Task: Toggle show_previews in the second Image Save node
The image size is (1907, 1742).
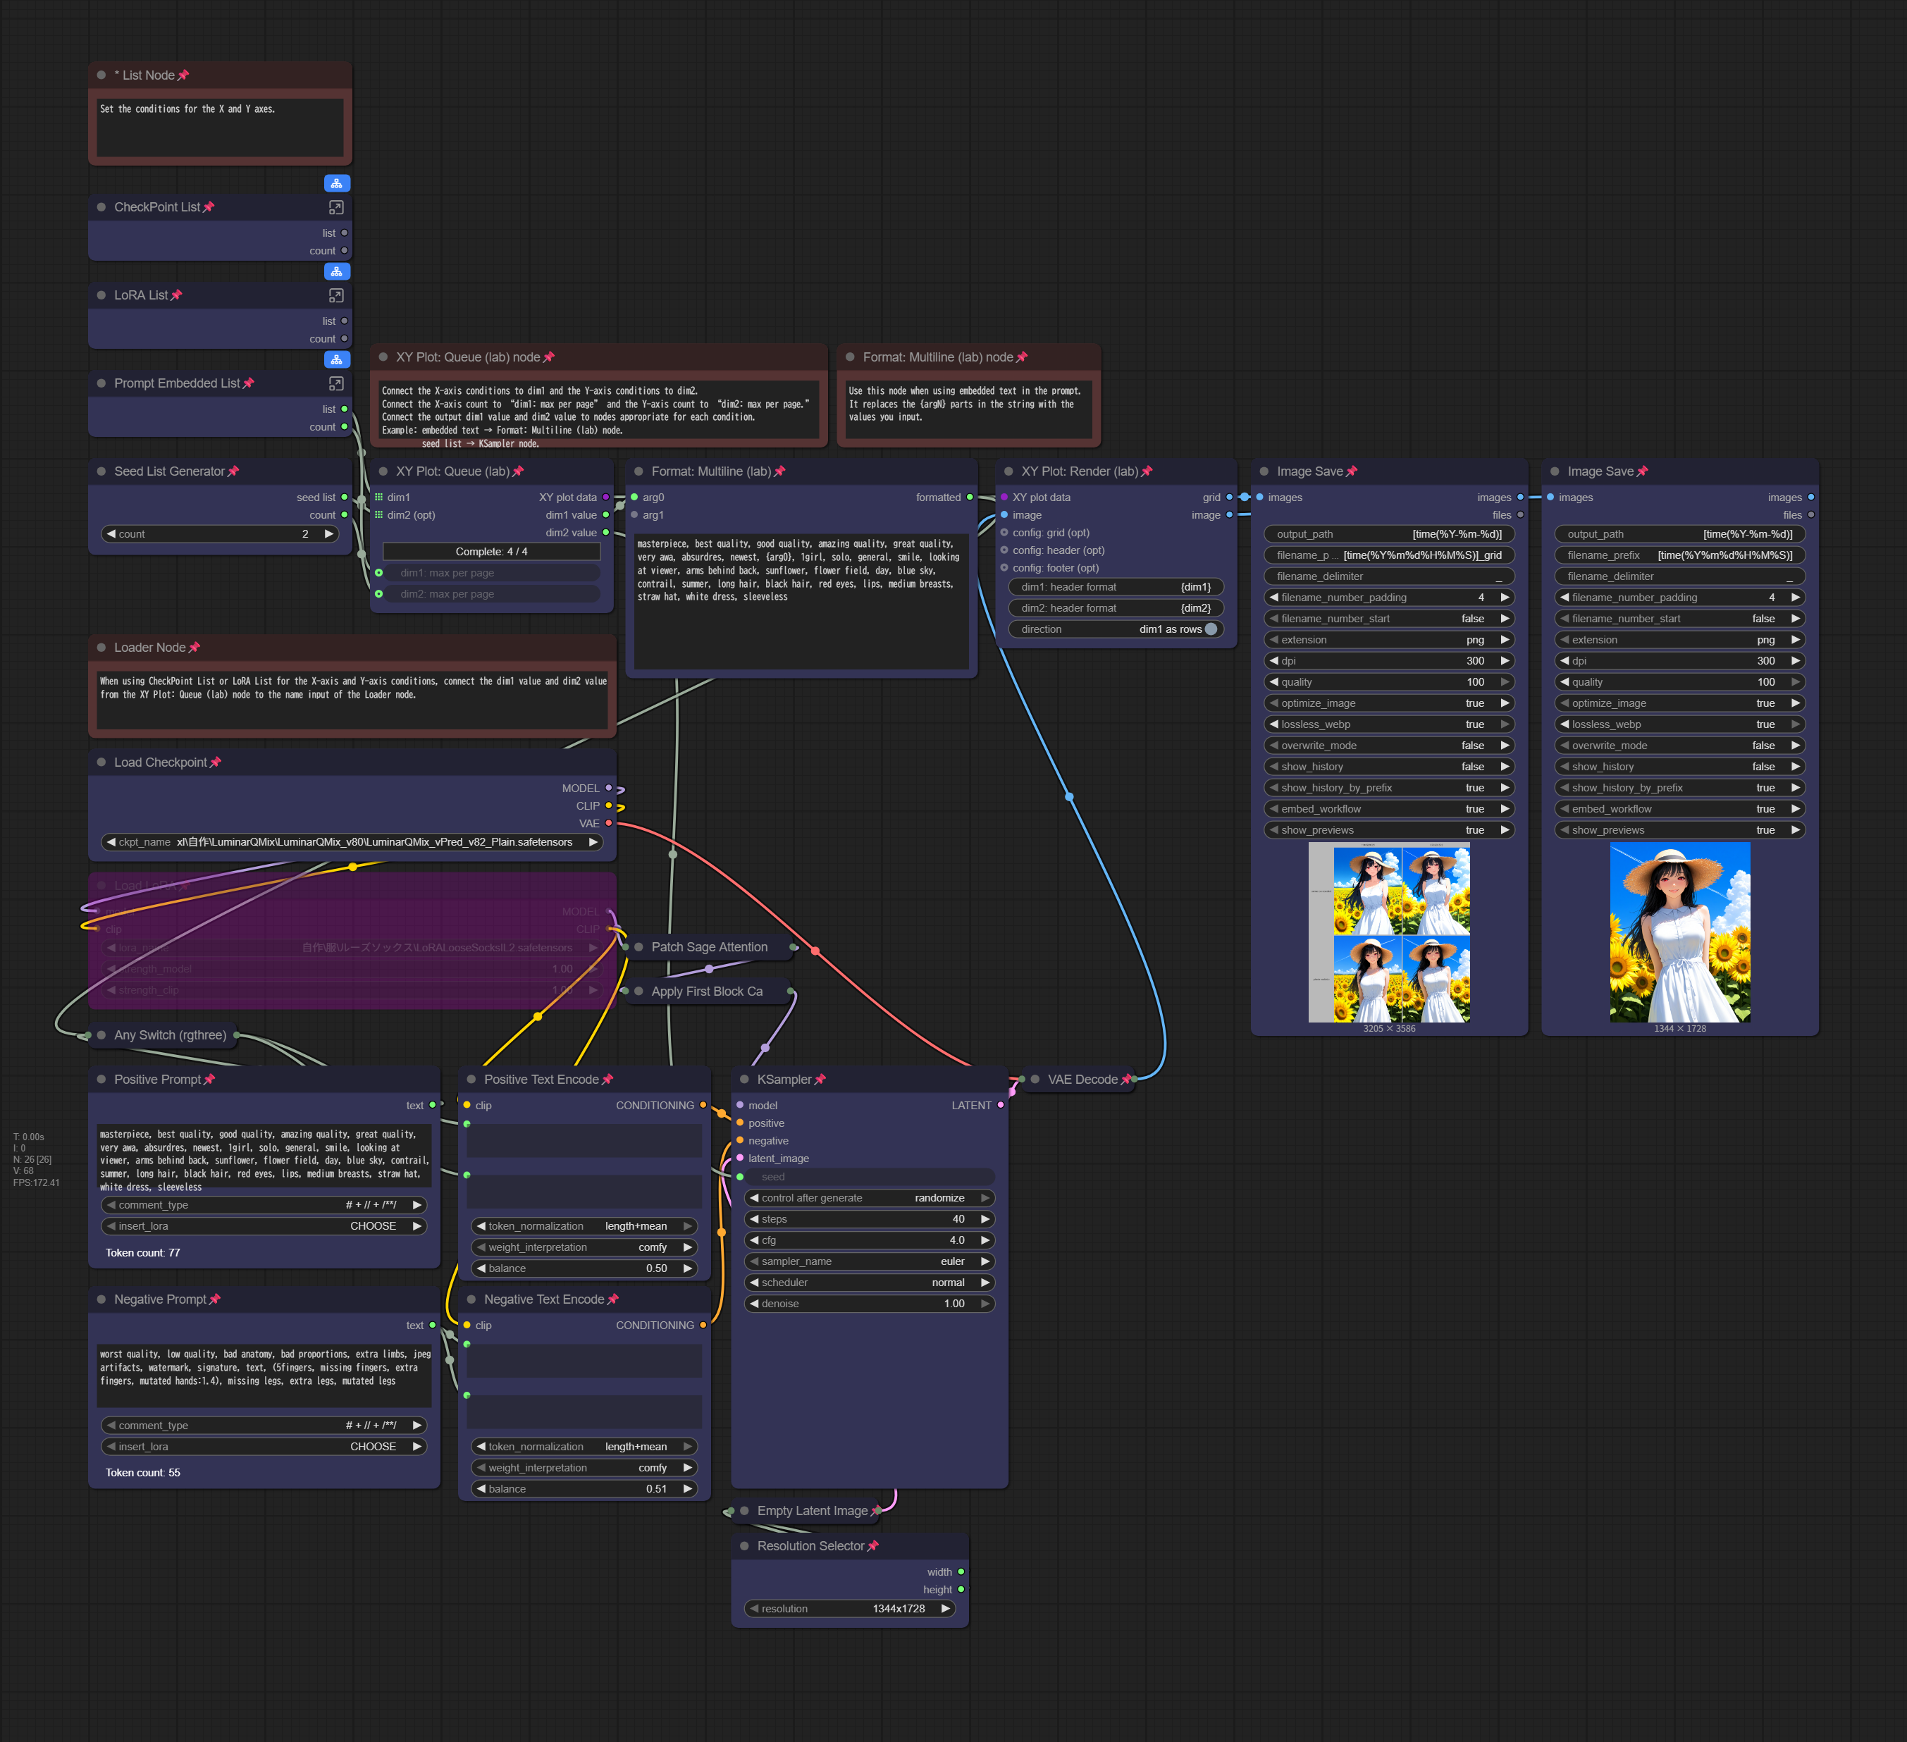Action: (1679, 829)
